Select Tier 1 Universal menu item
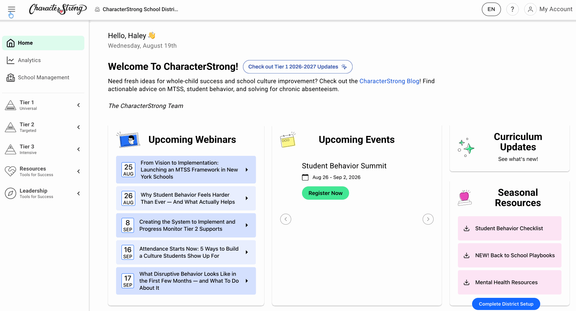The height and width of the screenshot is (311, 576). 43,105
